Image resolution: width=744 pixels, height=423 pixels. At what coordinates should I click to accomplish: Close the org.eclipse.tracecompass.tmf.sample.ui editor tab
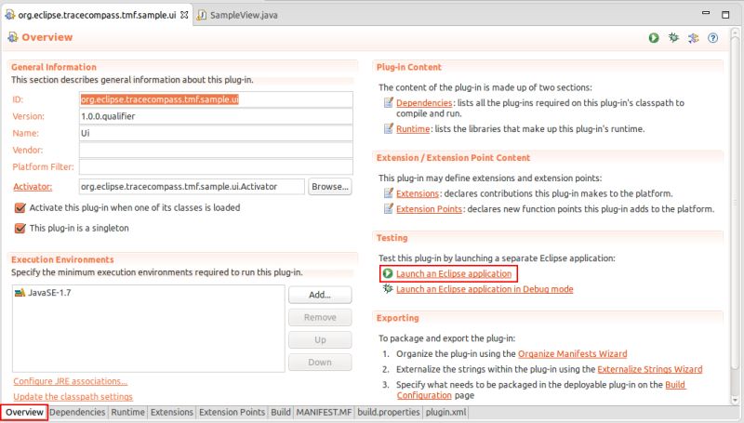(184, 15)
